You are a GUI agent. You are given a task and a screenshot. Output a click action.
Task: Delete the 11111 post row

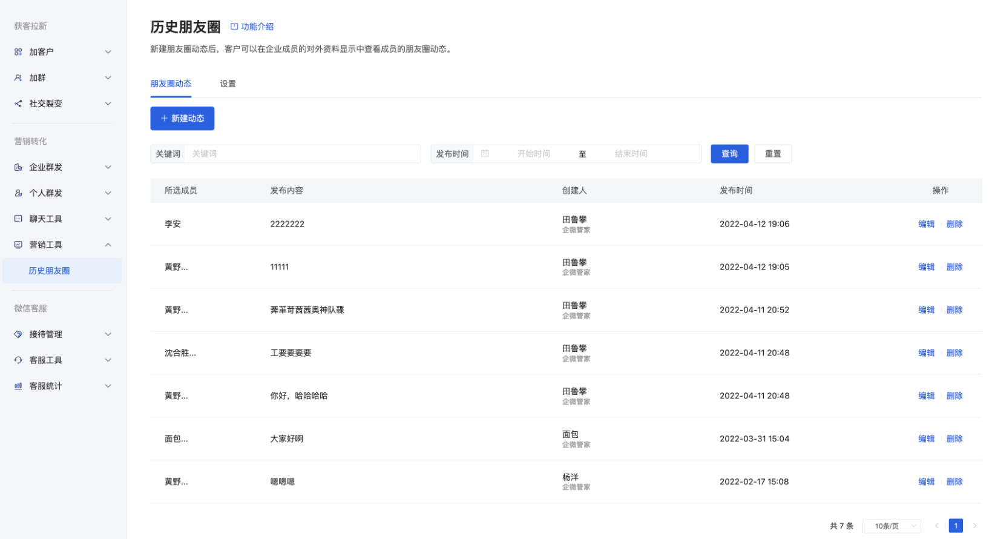point(954,267)
